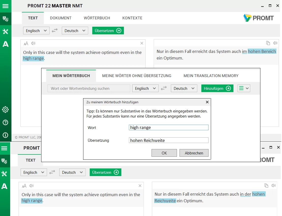Play translation audio in top window
Image resolution: width=282 pixels, height=216 pixels.
coord(275,43)
